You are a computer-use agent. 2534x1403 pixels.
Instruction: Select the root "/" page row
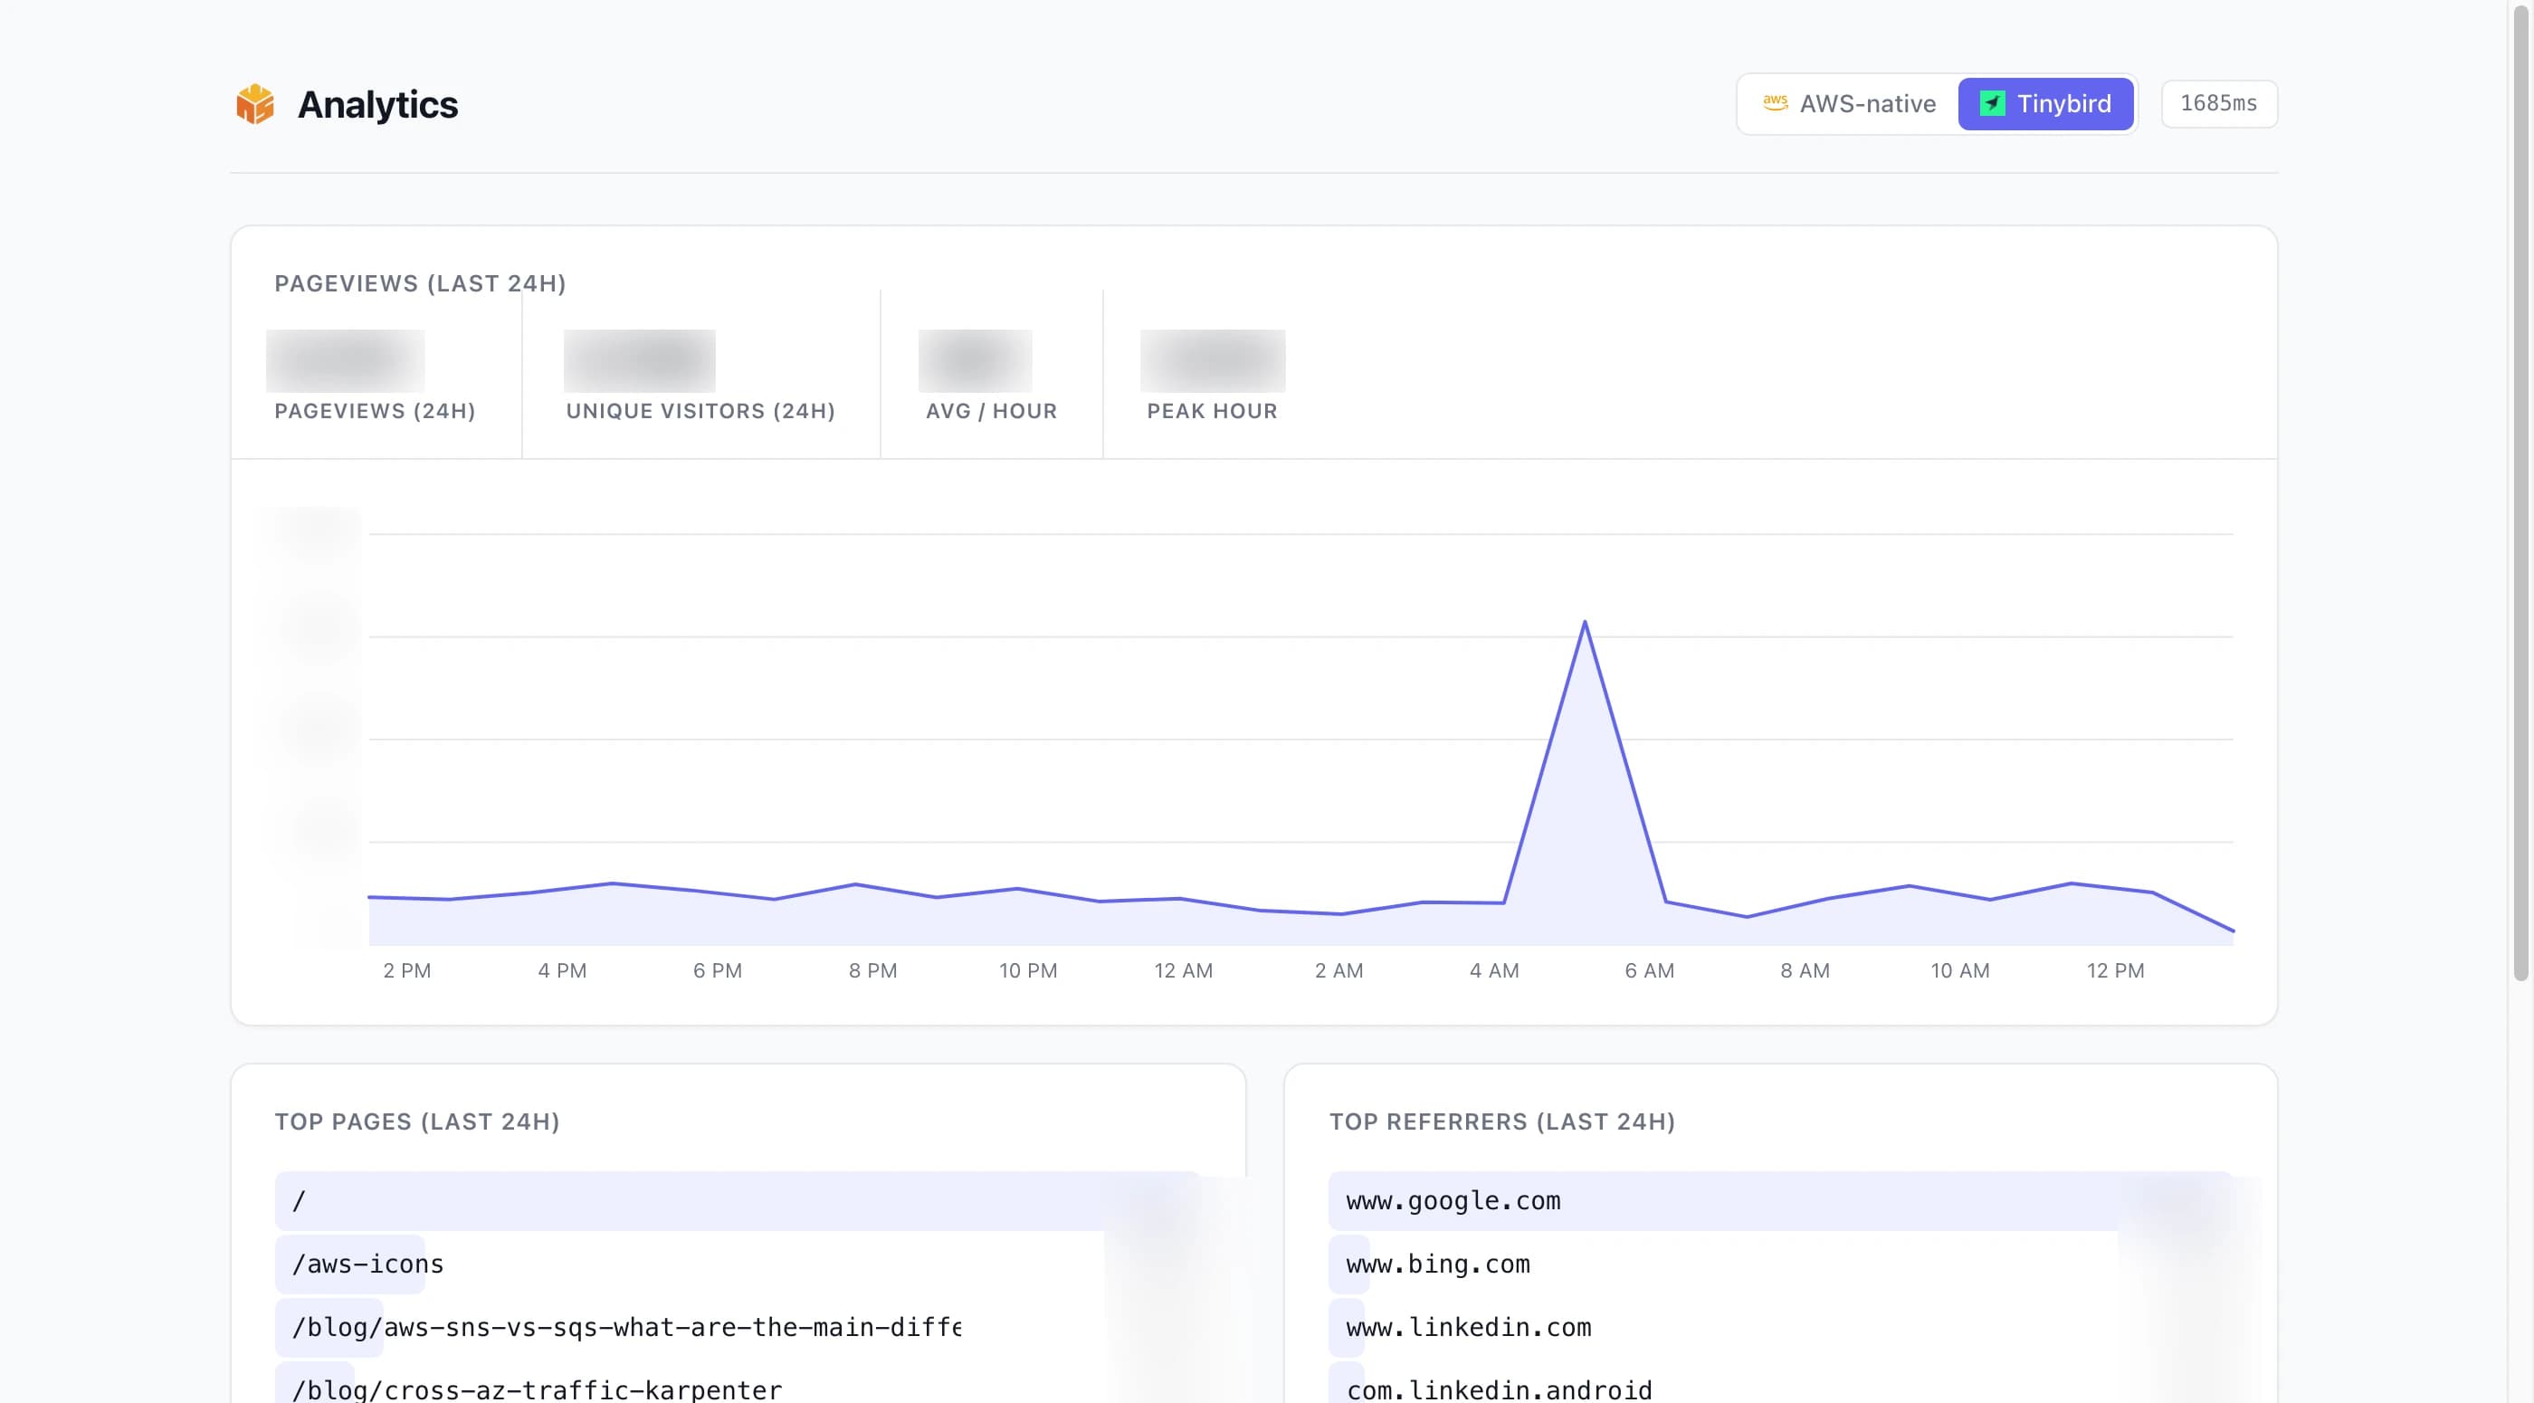coord(738,1200)
